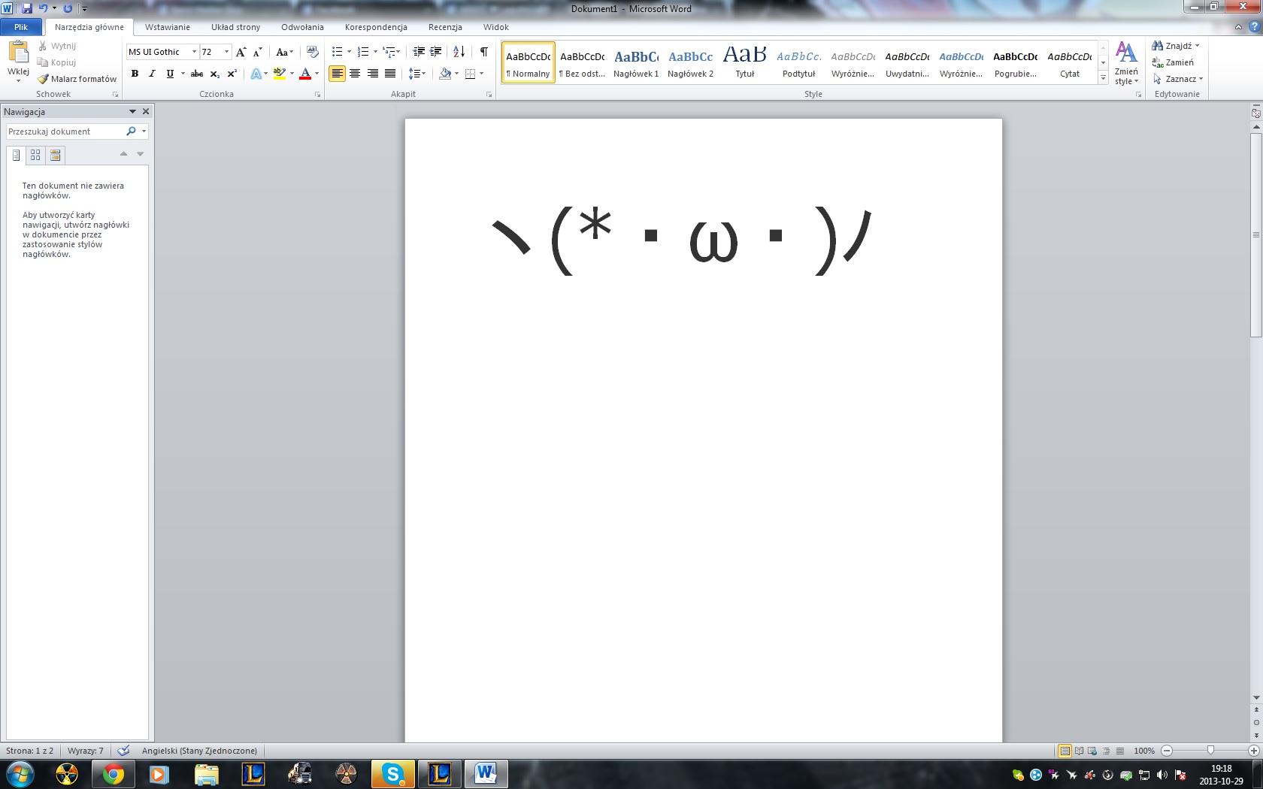Screen dimensions: 1263x789
Task: Click the sort A-Z icon
Action: click(459, 52)
